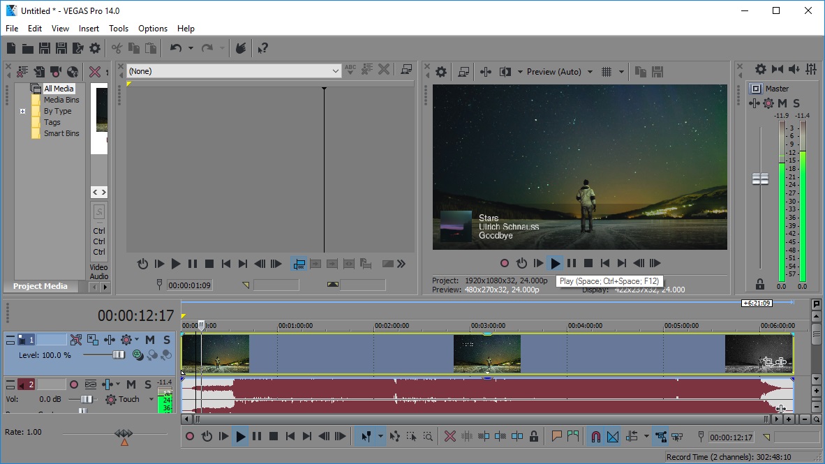
Task: Pause playback in the Video Preview window
Action: [572, 263]
